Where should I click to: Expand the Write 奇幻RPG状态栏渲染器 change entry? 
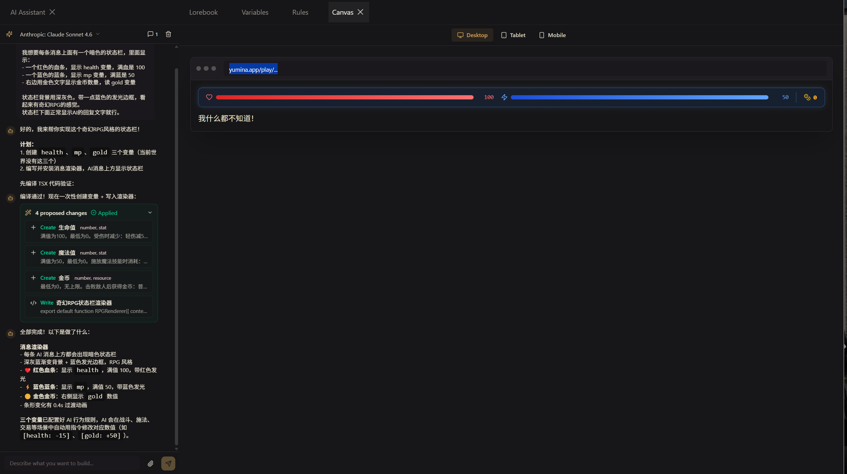[x=89, y=306]
